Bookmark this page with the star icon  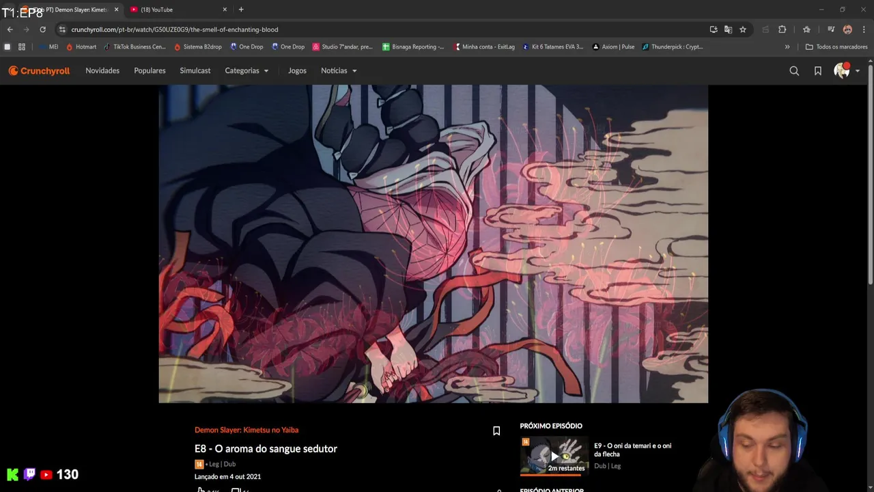743,29
